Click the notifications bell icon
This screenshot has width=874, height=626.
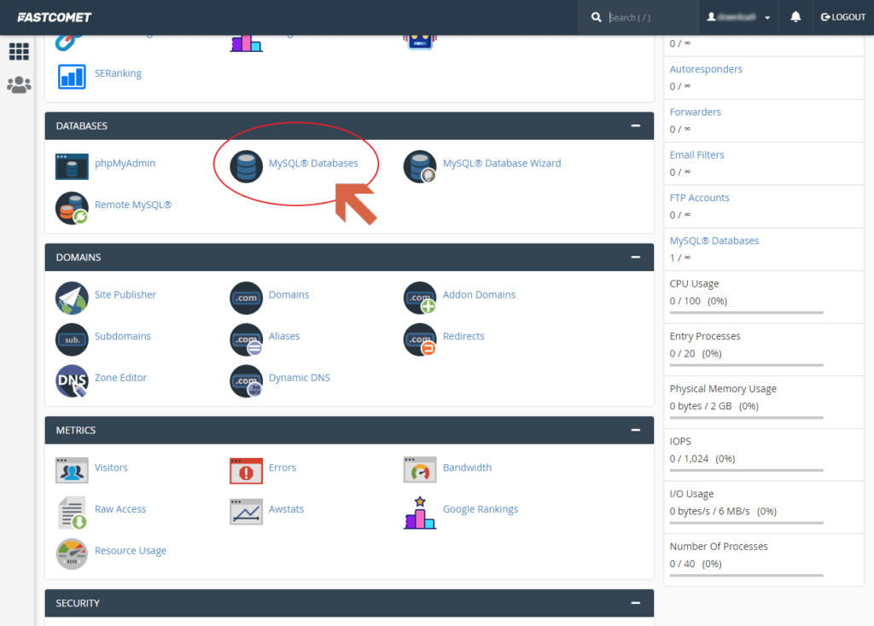point(795,17)
